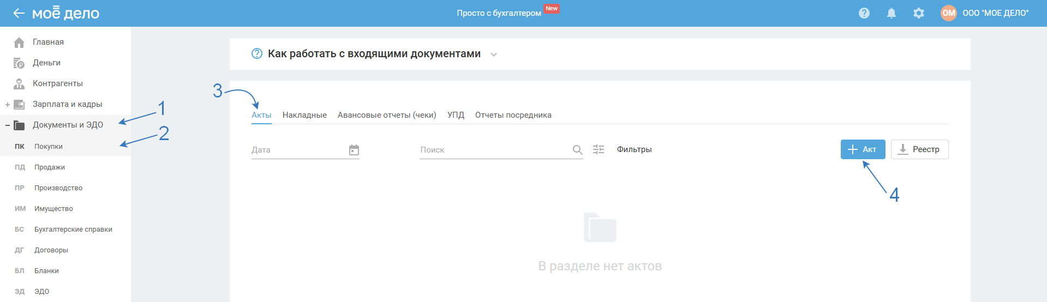The height and width of the screenshot is (302, 1047).
Task: Switch to the УПД tab
Action: (x=456, y=115)
